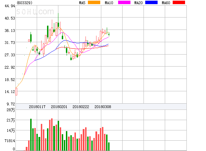Click the MA60 legend label
206x151 pixels.
pyautogui.click(x=166, y=3)
